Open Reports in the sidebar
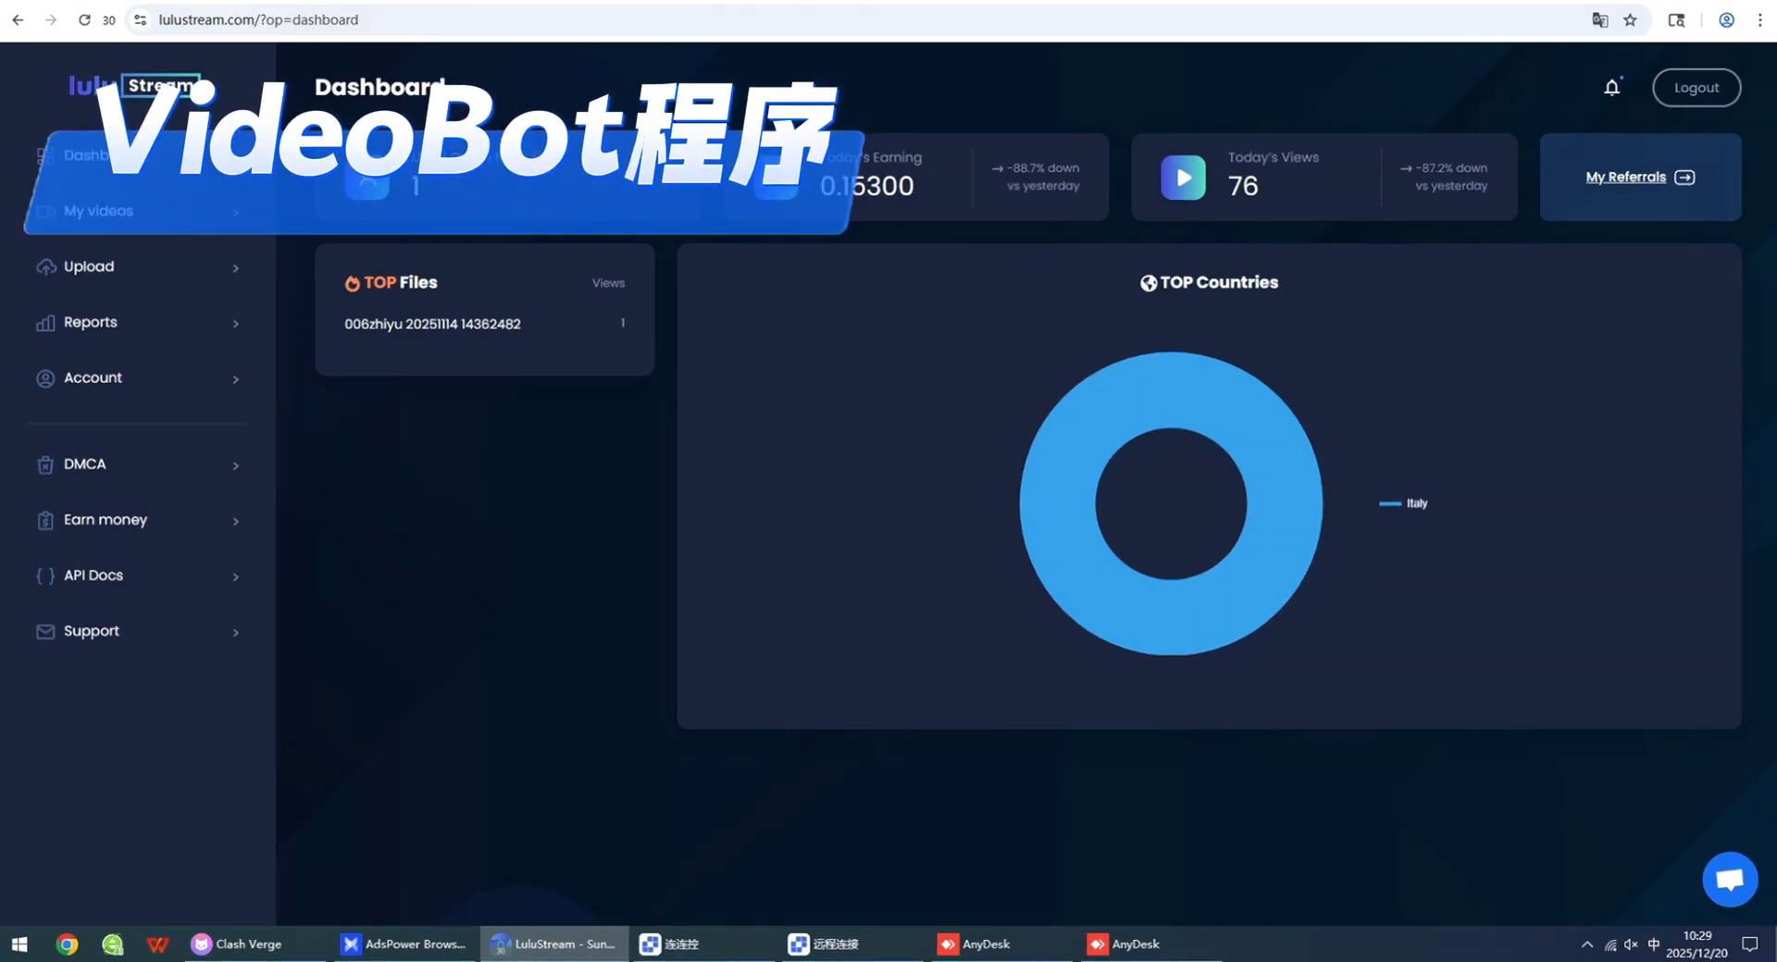 click(137, 322)
